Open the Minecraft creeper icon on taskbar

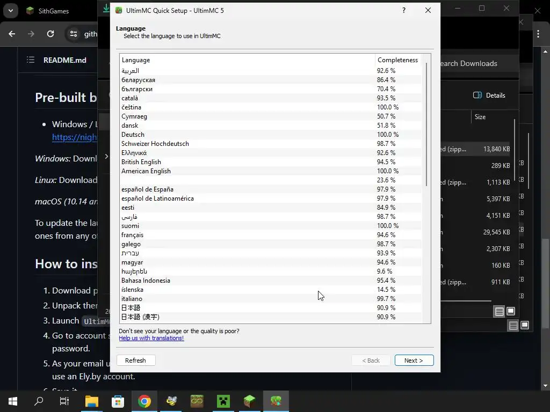click(x=223, y=401)
